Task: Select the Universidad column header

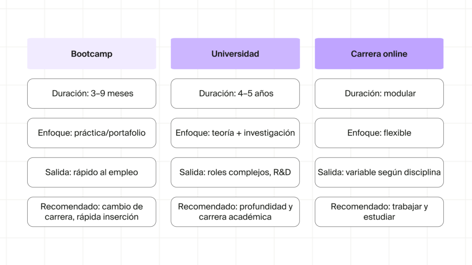Action: click(x=235, y=54)
